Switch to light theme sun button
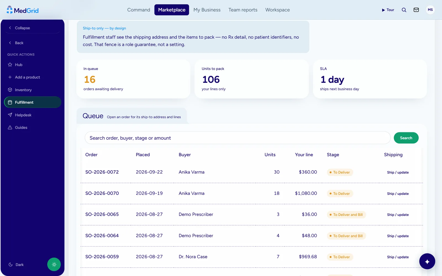Image resolution: width=442 pixels, height=276 pixels. pos(54,264)
